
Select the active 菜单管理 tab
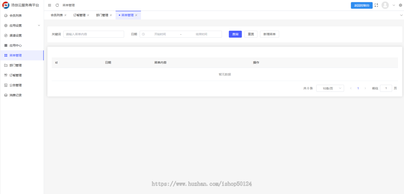tap(128, 15)
